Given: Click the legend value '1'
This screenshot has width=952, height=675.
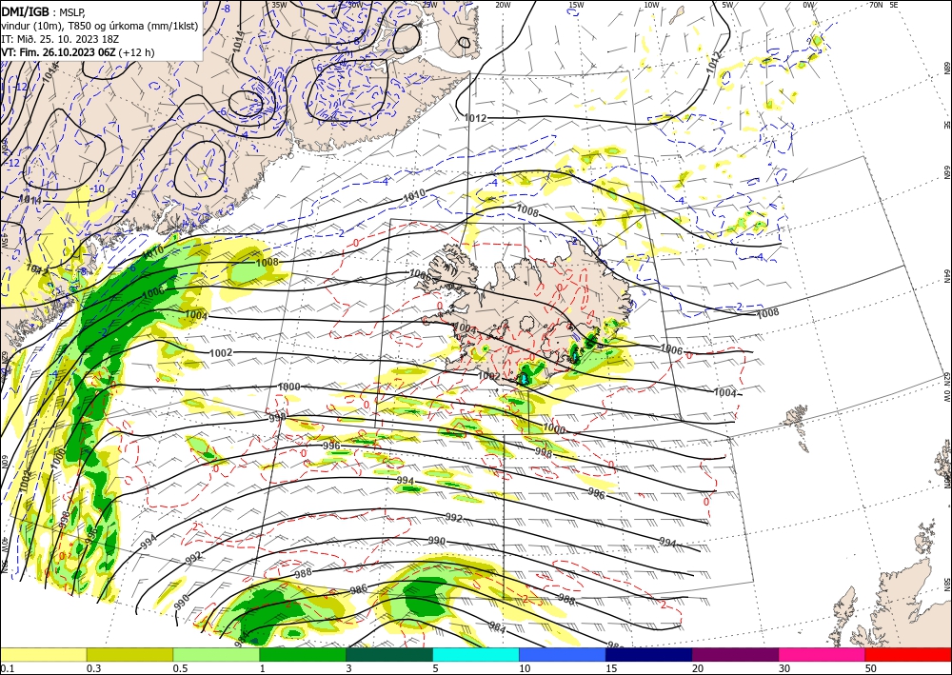Looking at the screenshot, I should click(x=263, y=668).
